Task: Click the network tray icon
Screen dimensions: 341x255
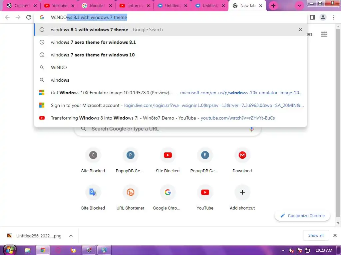Action: coord(307,250)
